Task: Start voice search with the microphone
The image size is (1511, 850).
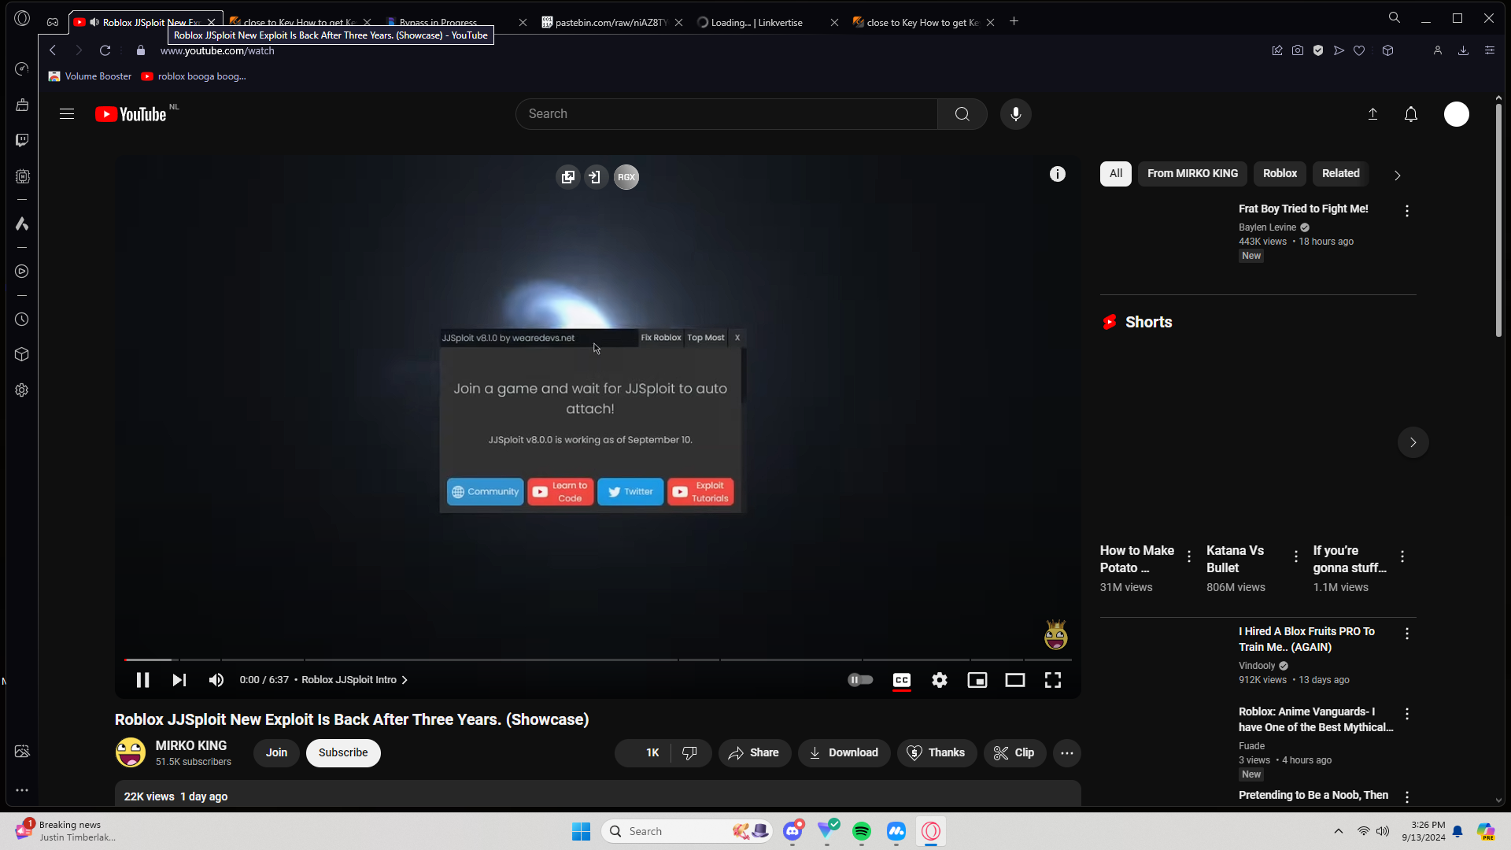Action: (1016, 114)
